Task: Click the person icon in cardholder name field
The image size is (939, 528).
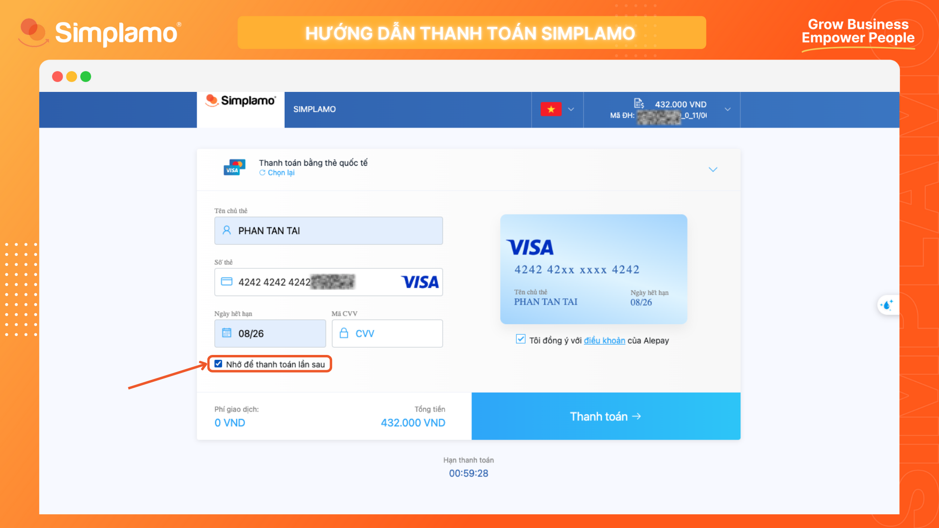Action: click(x=227, y=230)
